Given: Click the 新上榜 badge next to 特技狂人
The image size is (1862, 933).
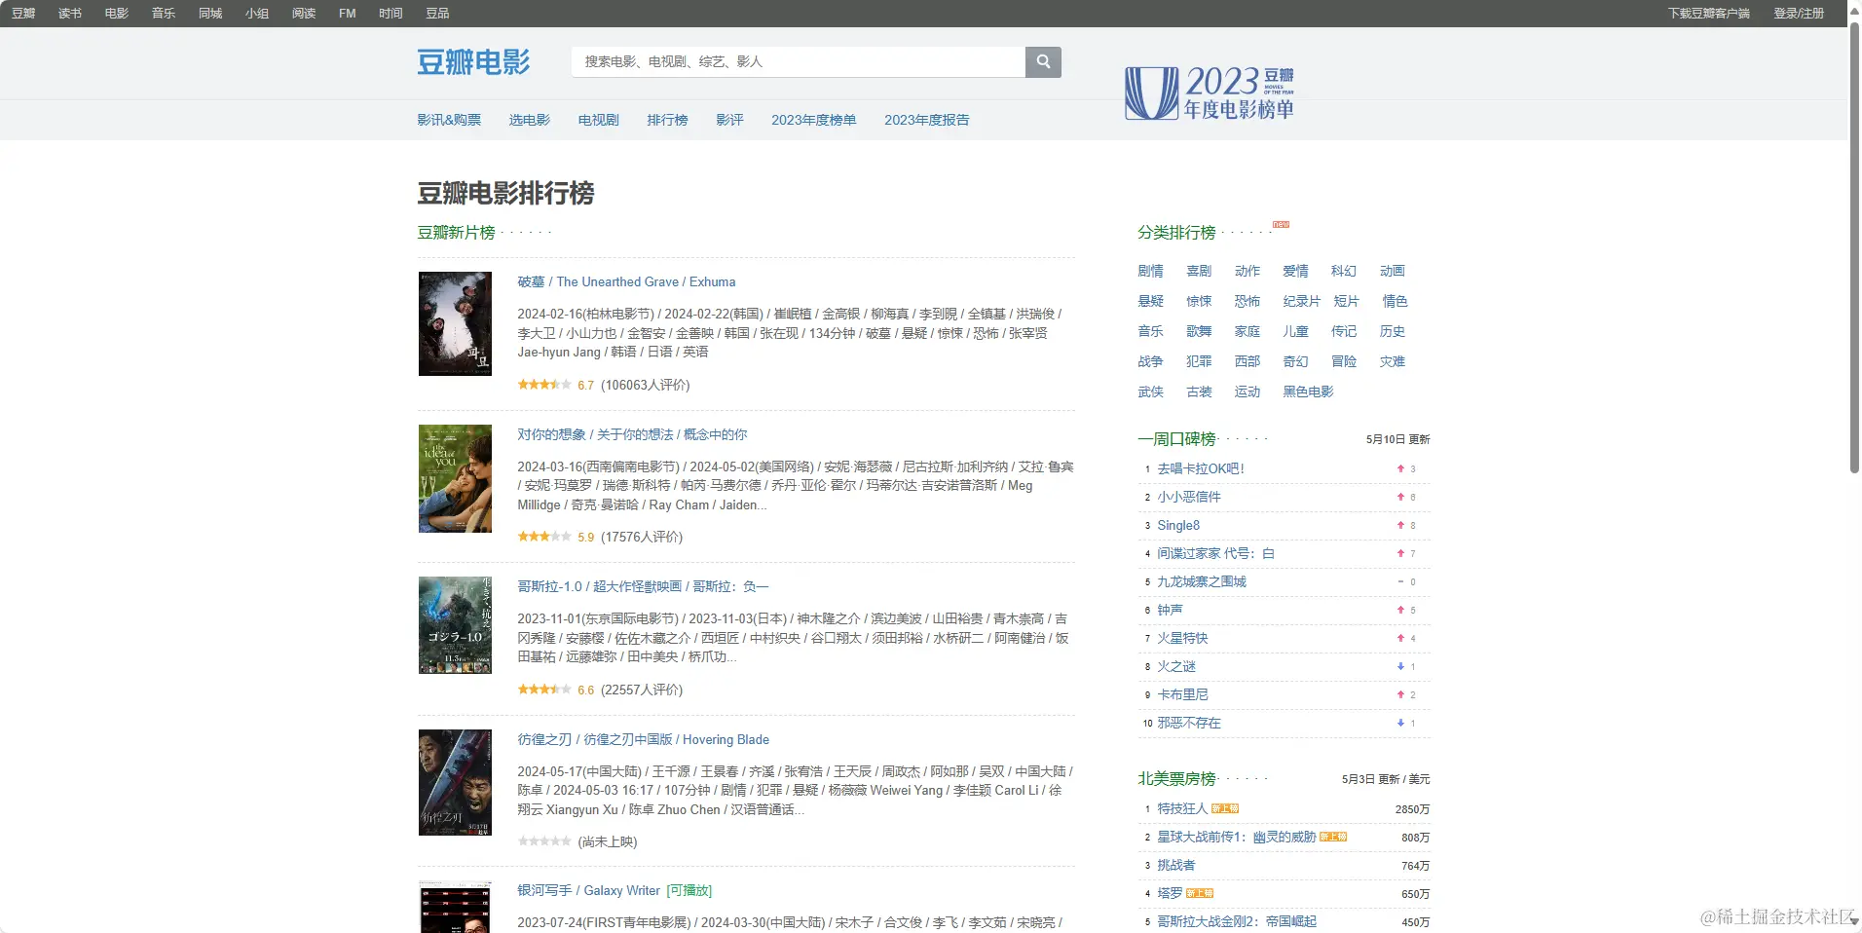Looking at the screenshot, I should 1228,808.
